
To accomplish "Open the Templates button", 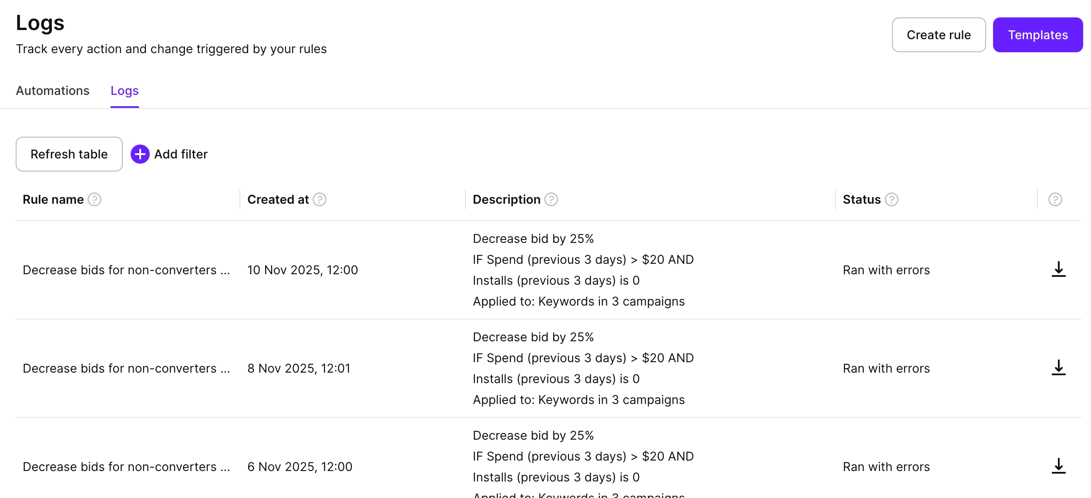I will [1037, 35].
